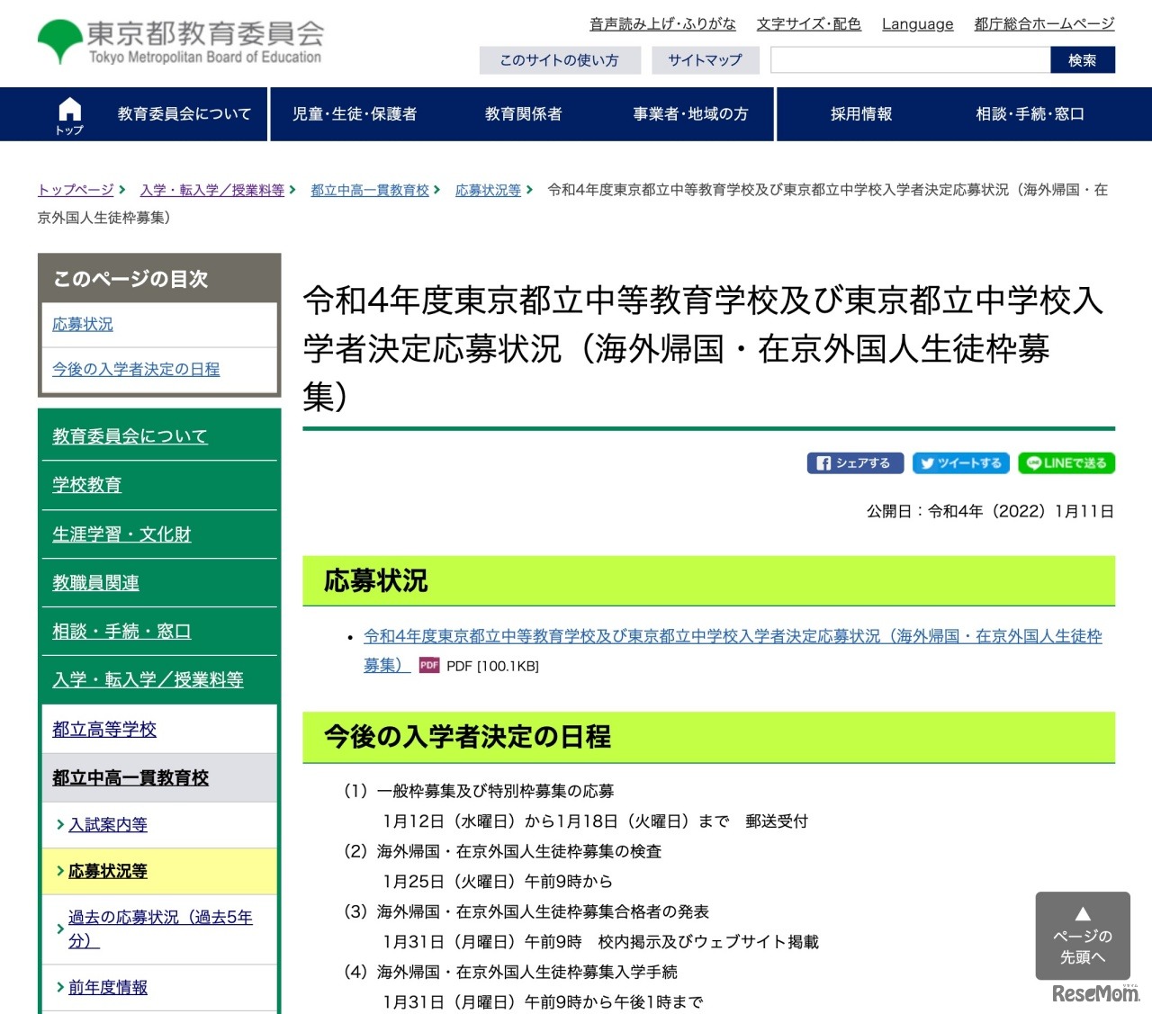Image resolution: width=1152 pixels, height=1014 pixels.
Task: Tweet the page using ツイートする button
Action: 960,462
